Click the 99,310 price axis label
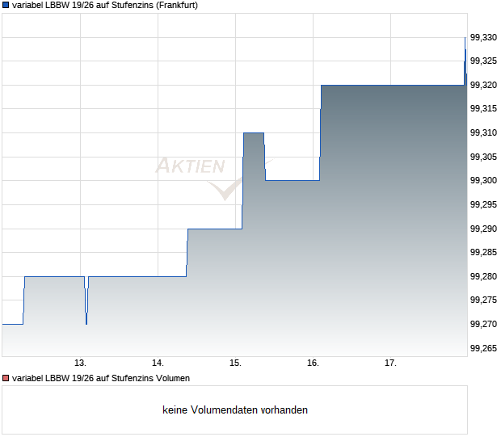501x441 pixels. (483, 132)
